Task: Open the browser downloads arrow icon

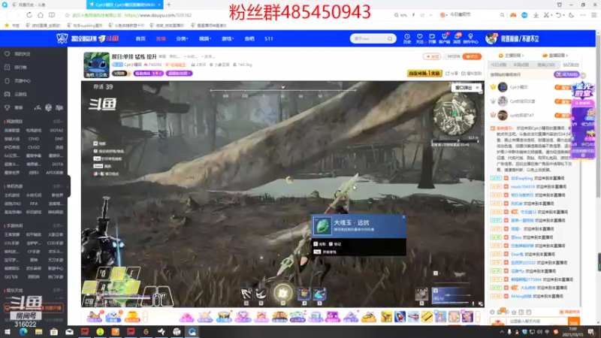Action: coord(536,15)
